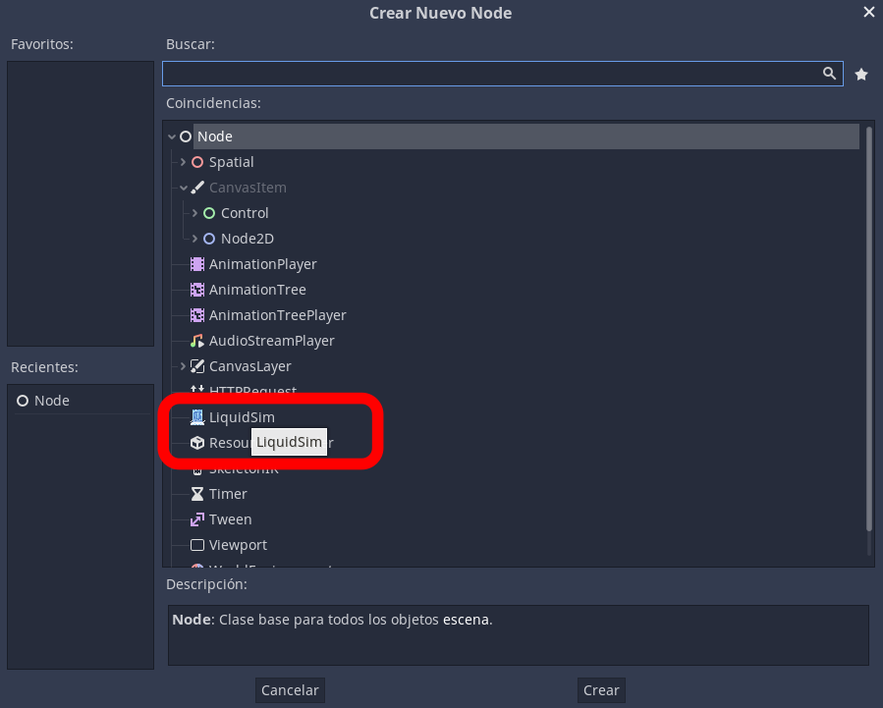Select the CanvasItem tree item
The height and width of the screenshot is (708, 883).
pyautogui.click(x=248, y=188)
